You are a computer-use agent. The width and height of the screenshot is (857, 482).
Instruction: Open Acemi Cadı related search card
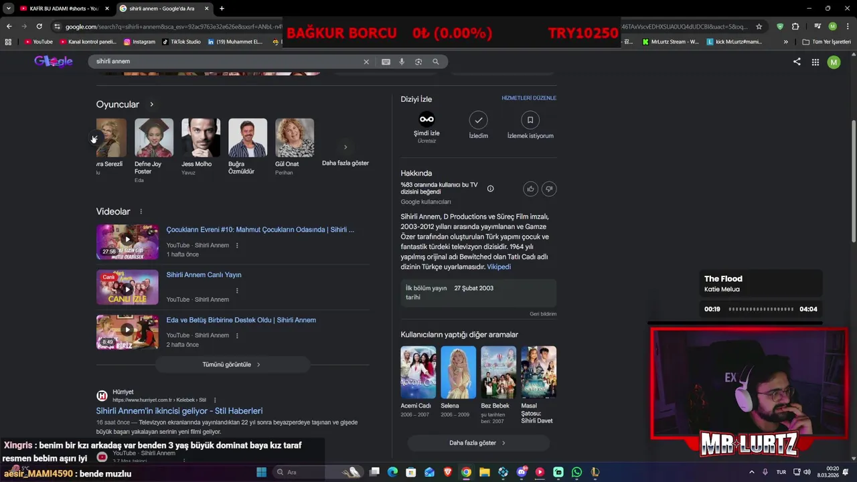[418, 382]
